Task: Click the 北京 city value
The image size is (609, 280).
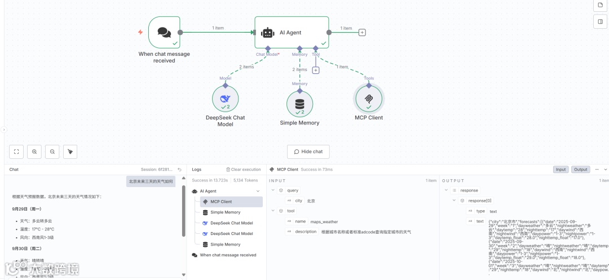Action: [311, 201]
